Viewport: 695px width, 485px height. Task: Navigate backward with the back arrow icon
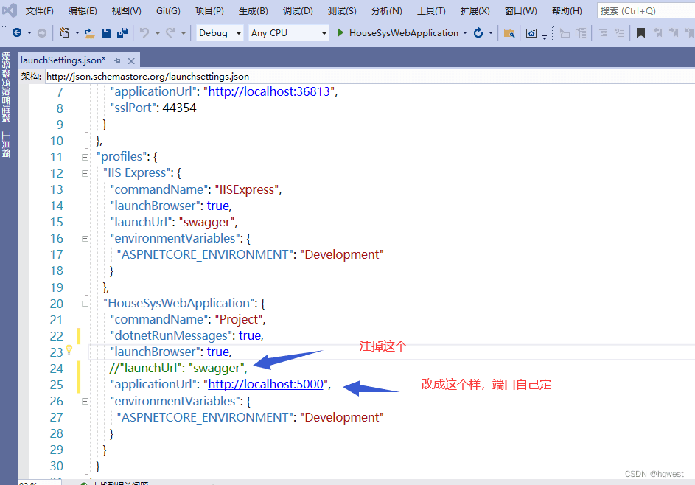[x=17, y=33]
